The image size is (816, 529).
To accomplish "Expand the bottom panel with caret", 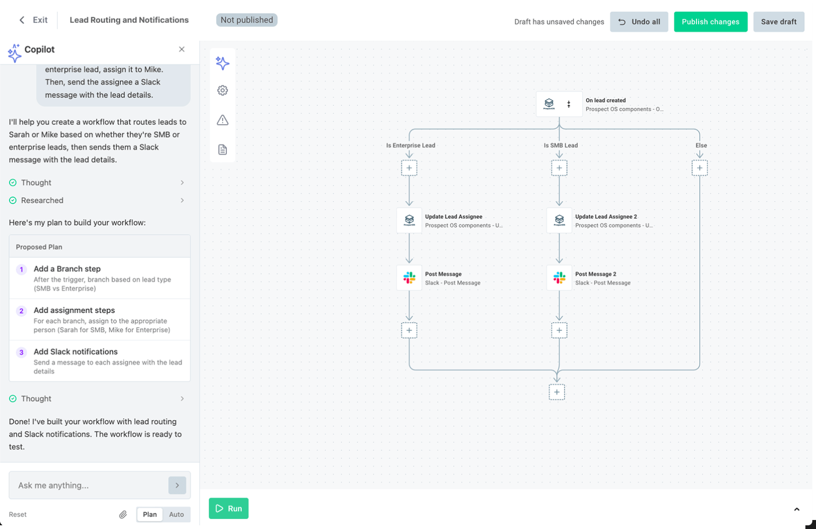I will click(x=796, y=509).
